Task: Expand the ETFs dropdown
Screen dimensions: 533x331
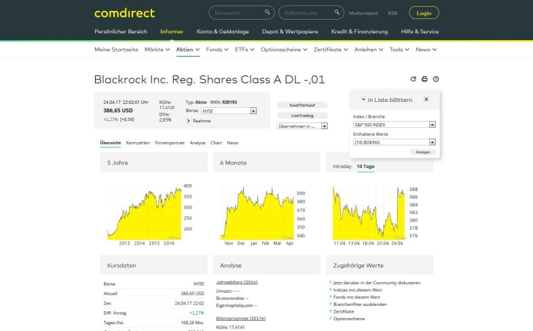Action: pos(244,50)
